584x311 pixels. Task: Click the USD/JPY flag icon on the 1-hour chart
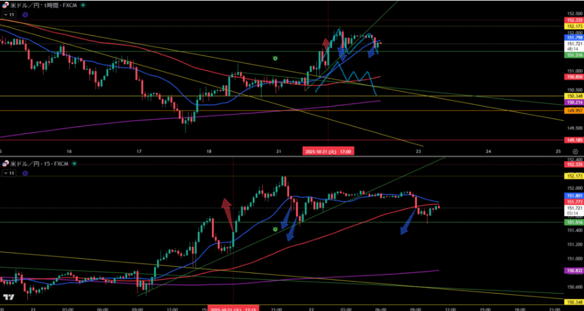coord(5,4)
